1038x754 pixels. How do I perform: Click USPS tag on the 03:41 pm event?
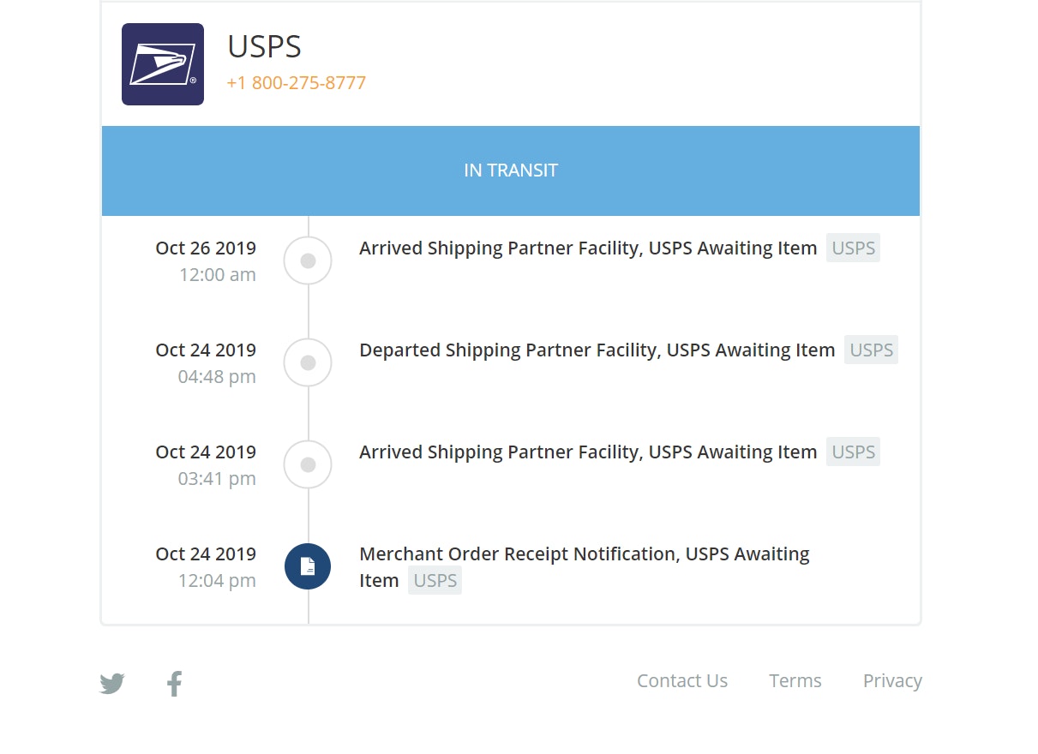(853, 452)
